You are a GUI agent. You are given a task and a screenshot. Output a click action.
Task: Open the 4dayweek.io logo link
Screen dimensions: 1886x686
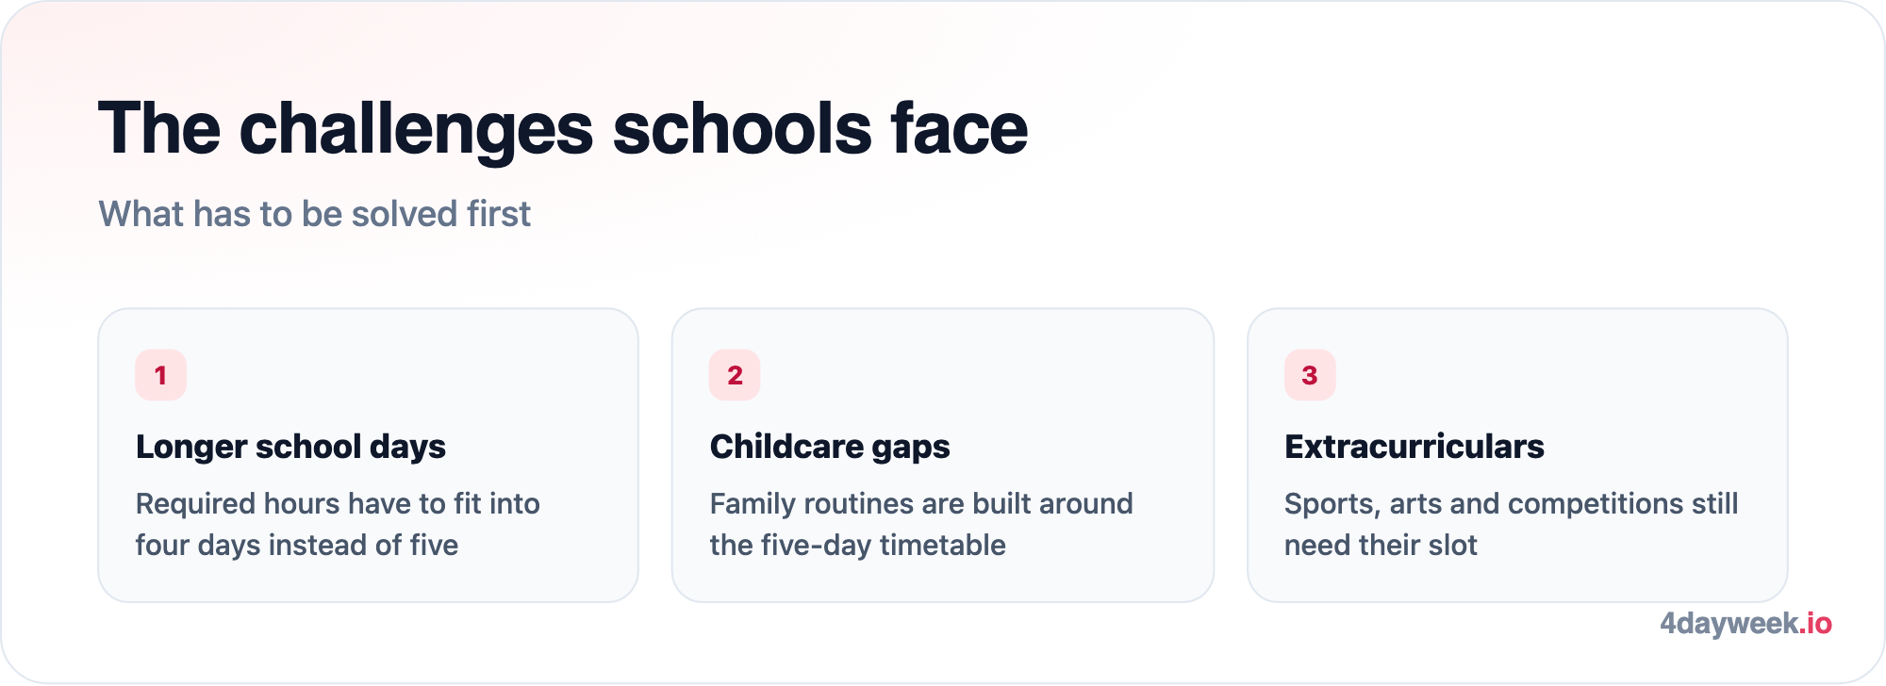pos(1745,624)
